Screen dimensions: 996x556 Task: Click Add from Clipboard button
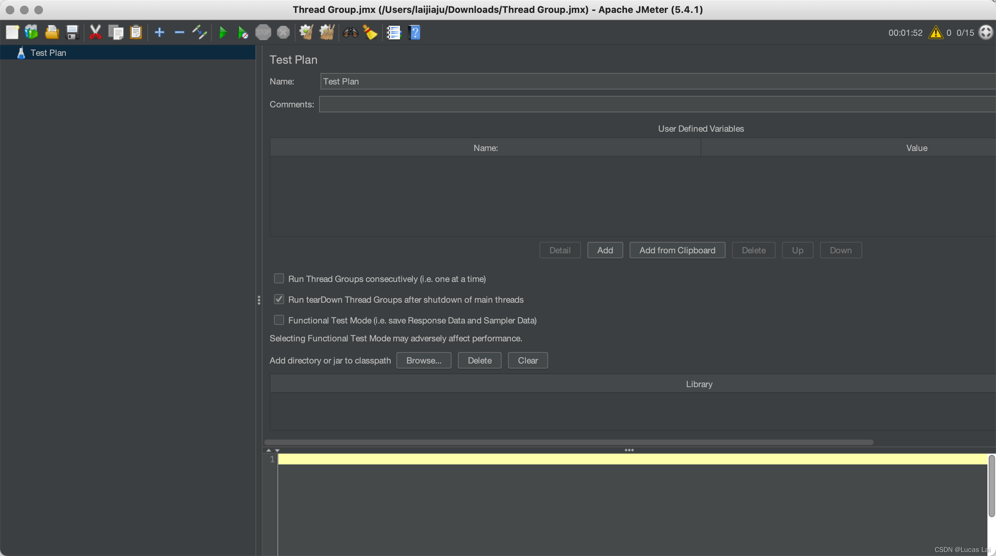tap(677, 250)
